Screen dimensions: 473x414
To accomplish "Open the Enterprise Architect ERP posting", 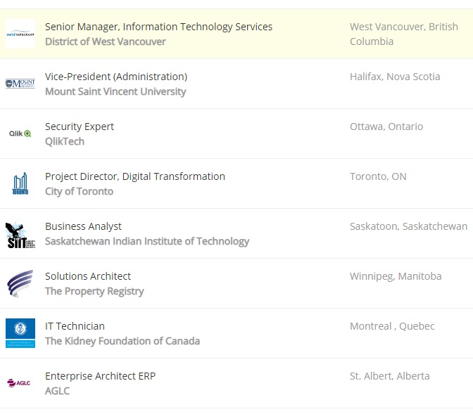I will [x=100, y=376].
